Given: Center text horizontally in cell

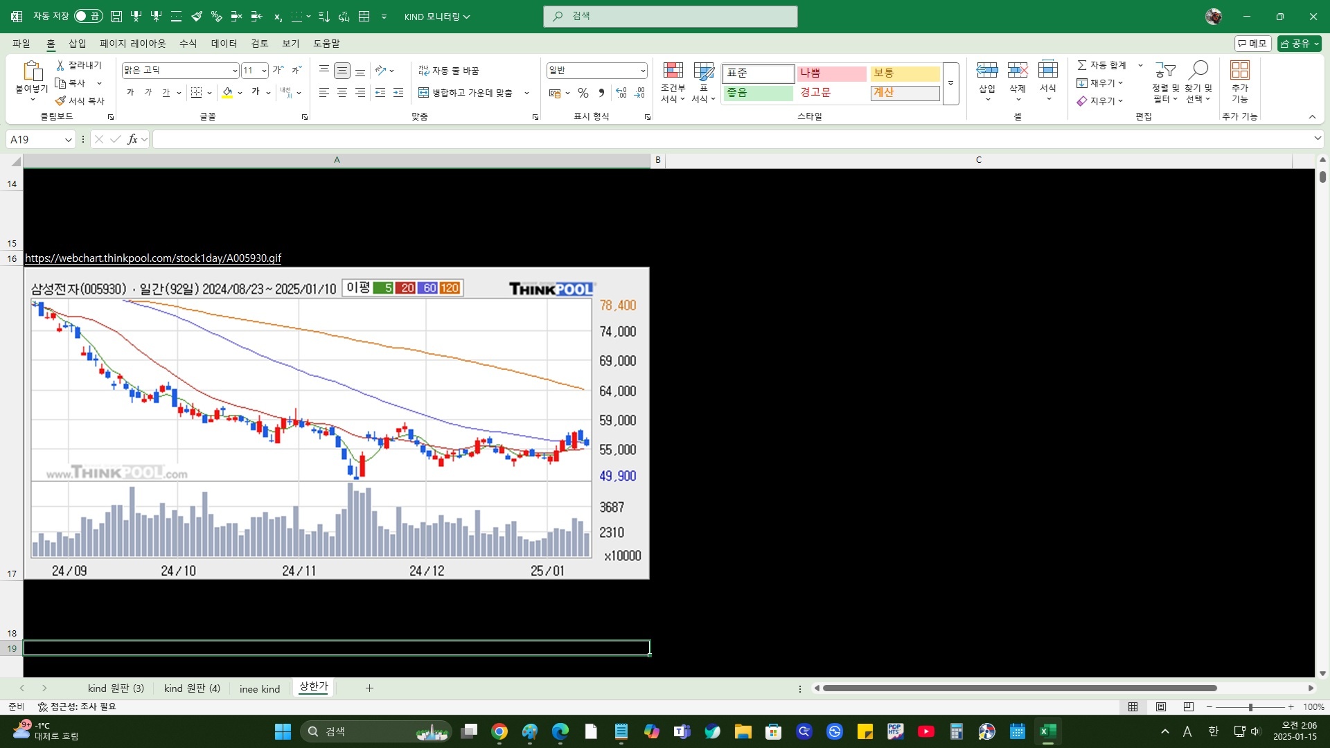Looking at the screenshot, I should click(x=342, y=93).
